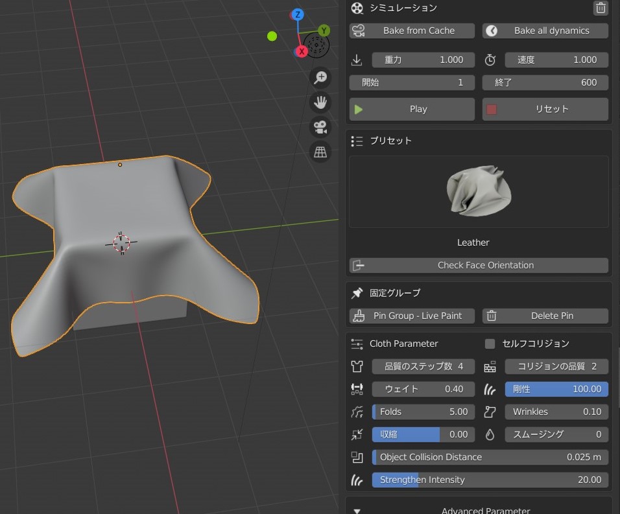Viewport: 620px width, 514px height.
Task: Click Delete Pin in 固定グループ
Action: (x=545, y=316)
